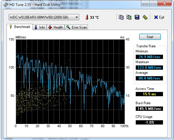The width and height of the screenshot is (174, 140).
Task: Switch to the Benchmark tab
Action: click(20, 27)
